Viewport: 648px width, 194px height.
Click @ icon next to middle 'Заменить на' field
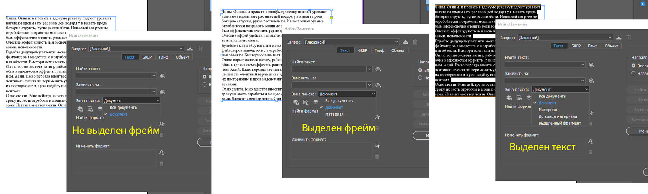[378, 85]
